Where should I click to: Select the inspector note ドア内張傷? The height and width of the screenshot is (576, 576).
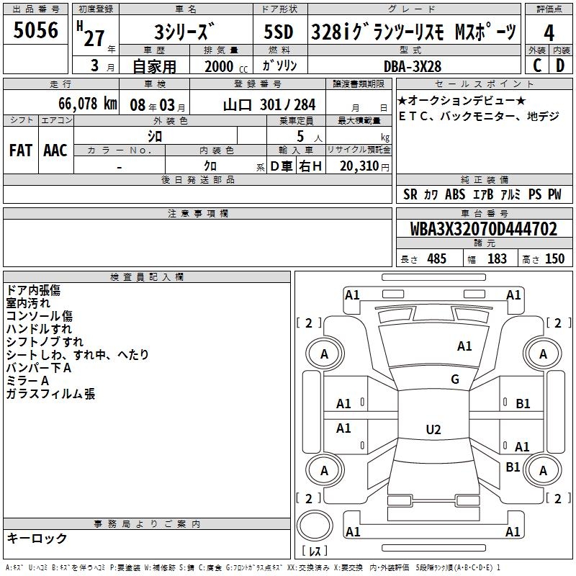[x=33, y=290]
